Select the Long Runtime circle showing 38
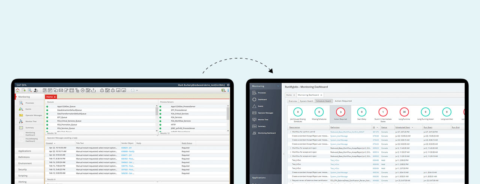Image resolution: width=480 pixels, height=184 pixels. (404, 111)
